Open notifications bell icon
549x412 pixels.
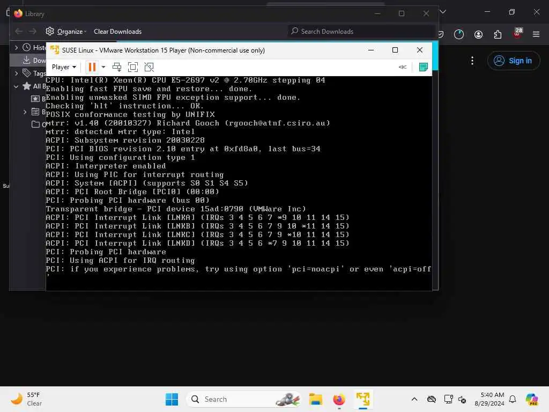513,399
